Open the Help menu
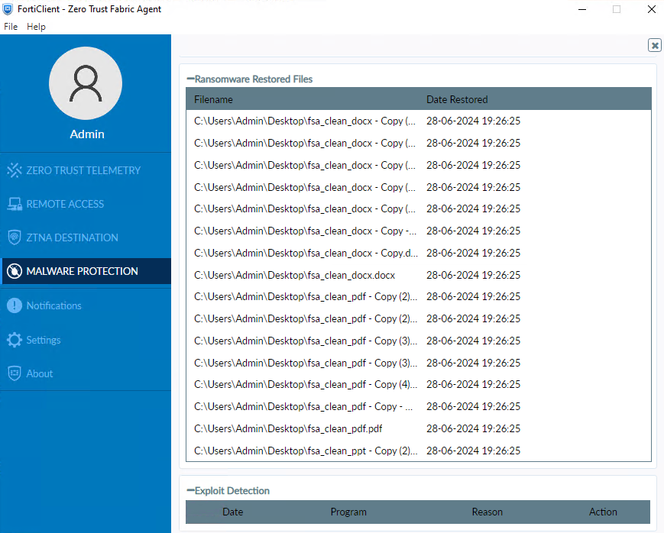This screenshot has height=533, width=664. coord(36,27)
